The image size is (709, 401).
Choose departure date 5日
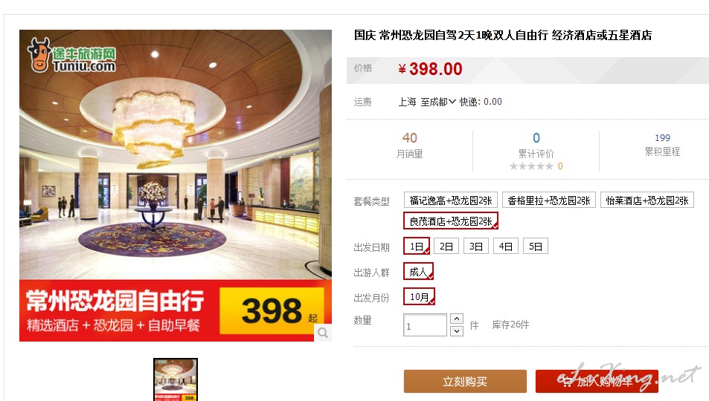click(536, 246)
